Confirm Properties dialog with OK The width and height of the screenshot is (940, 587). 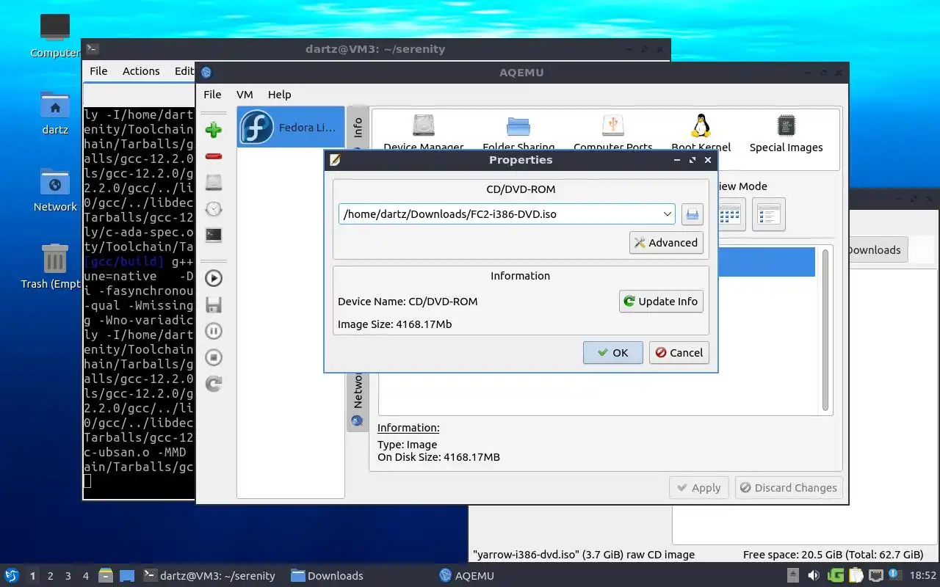coord(613,352)
